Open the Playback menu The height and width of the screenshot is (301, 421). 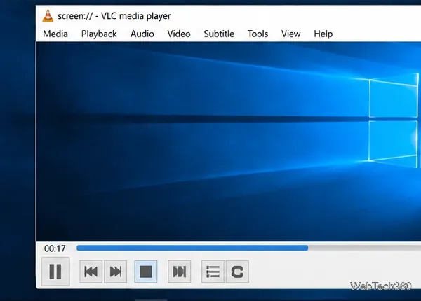[x=99, y=34]
